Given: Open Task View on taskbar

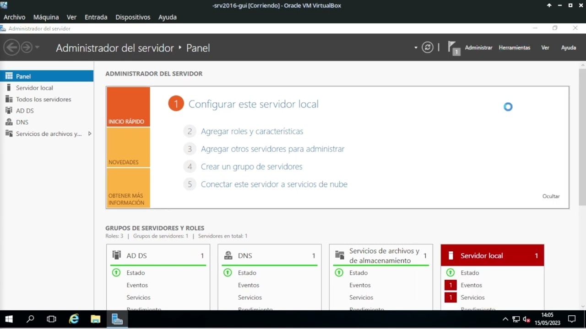Looking at the screenshot, I should tap(52, 319).
